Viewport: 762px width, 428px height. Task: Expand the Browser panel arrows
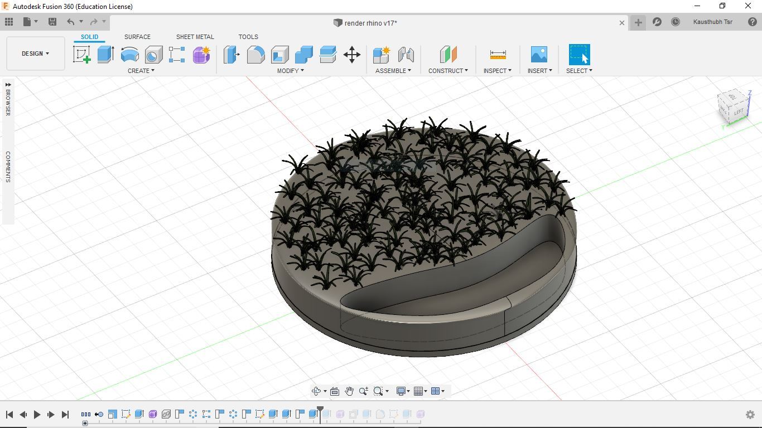point(8,85)
